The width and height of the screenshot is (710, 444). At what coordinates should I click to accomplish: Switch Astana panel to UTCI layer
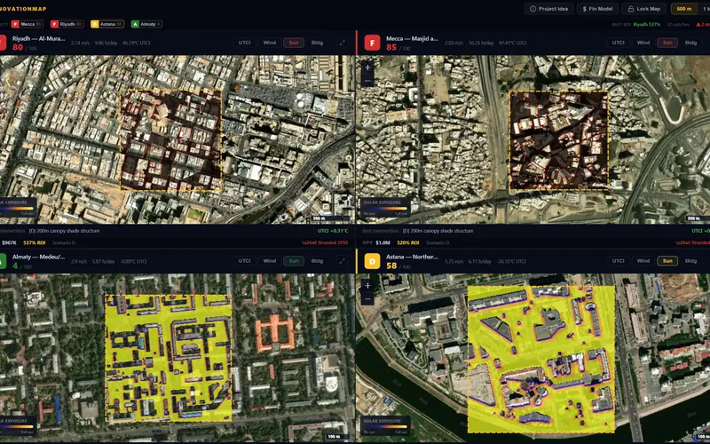tap(618, 261)
